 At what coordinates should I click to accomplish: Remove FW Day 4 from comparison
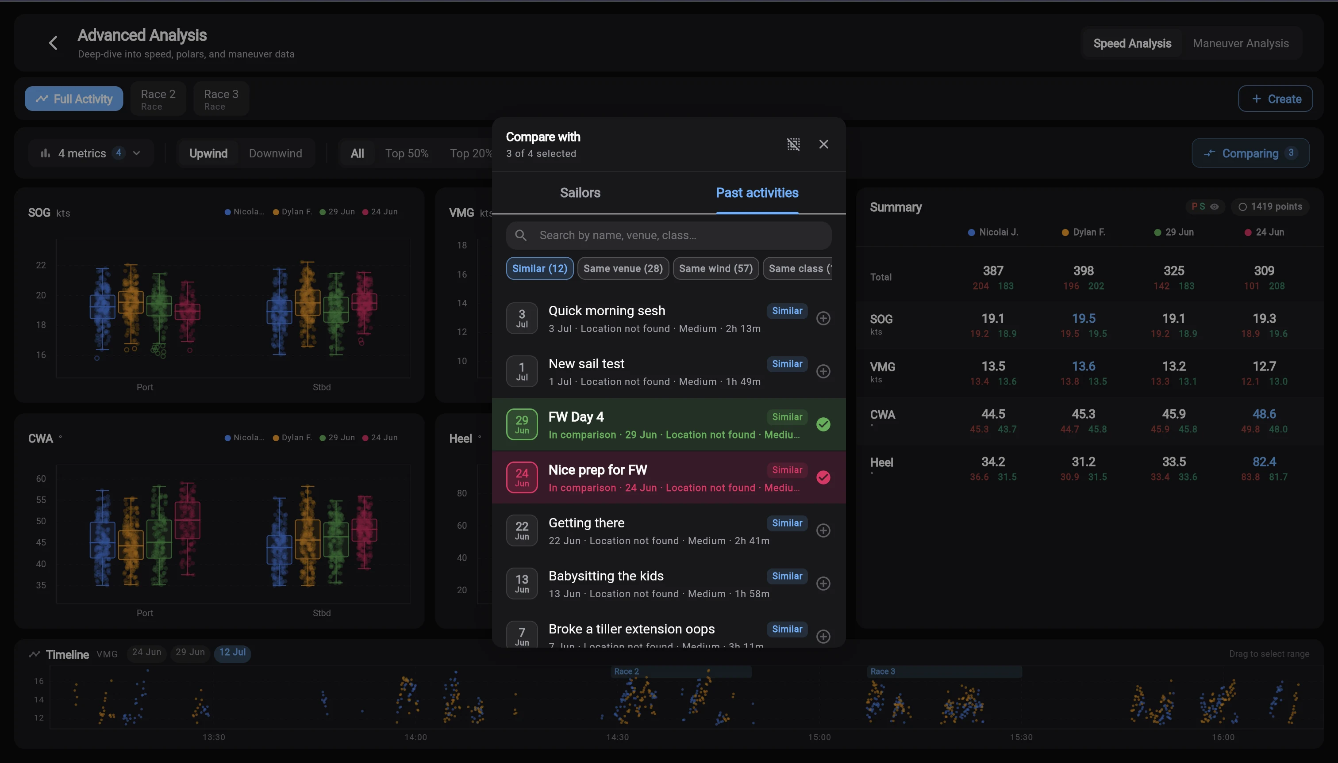point(823,424)
